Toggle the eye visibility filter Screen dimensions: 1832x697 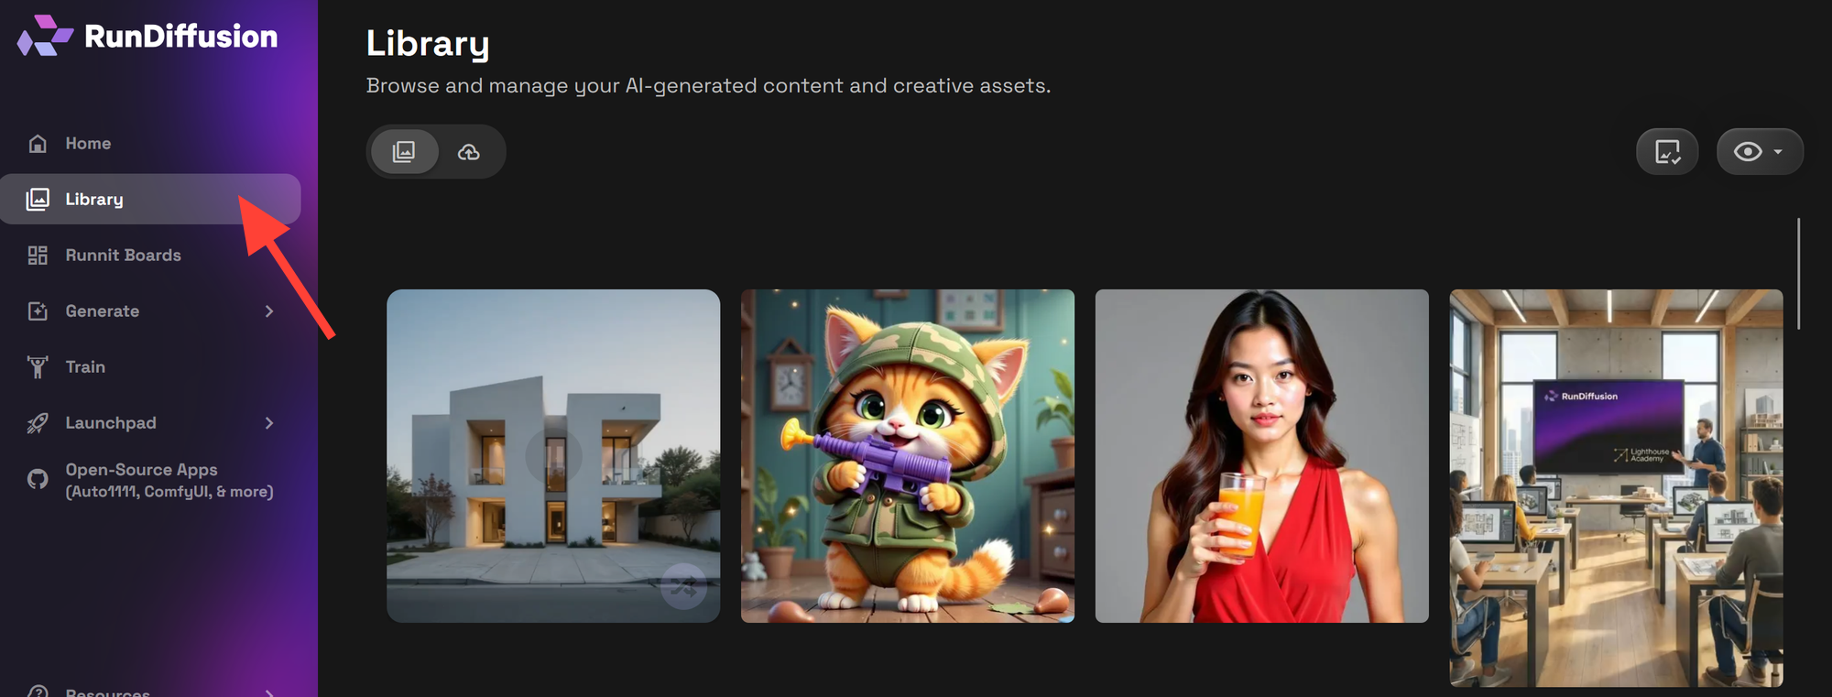click(1748, 152)
